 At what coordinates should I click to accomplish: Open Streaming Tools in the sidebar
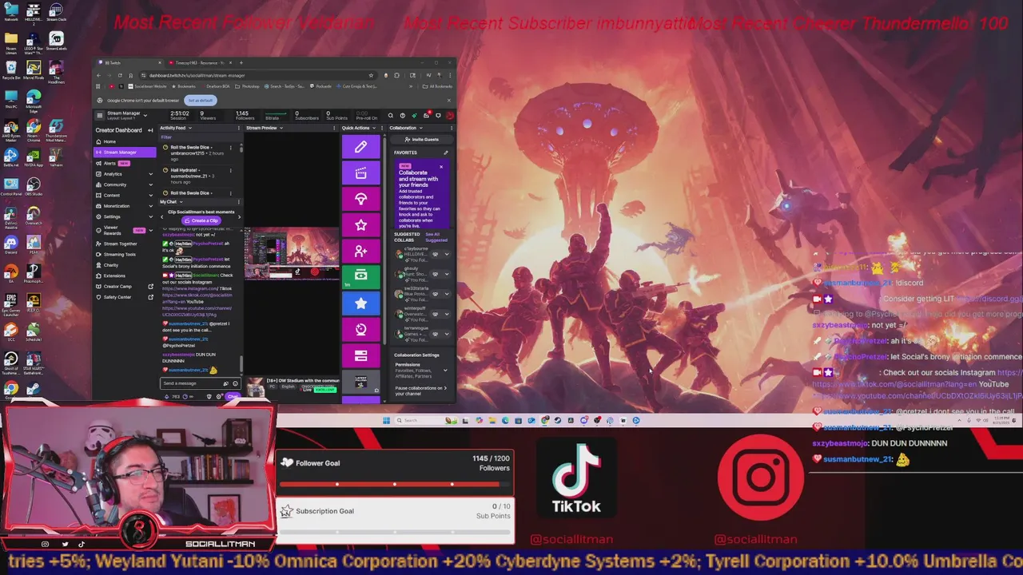click(x=125, y=254)
